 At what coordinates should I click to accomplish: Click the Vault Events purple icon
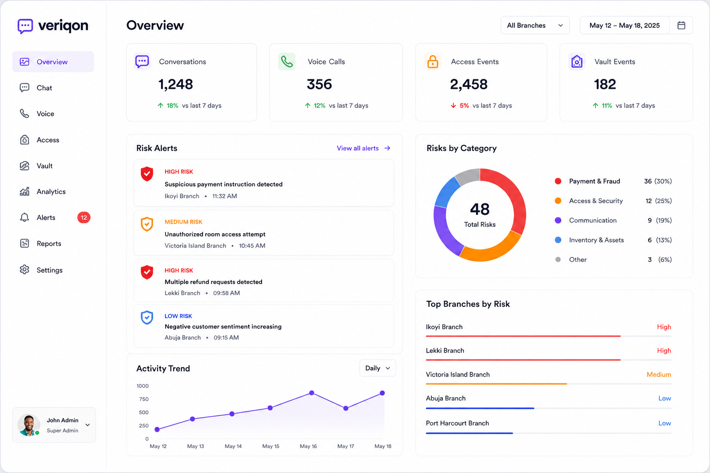pos(577,61)
